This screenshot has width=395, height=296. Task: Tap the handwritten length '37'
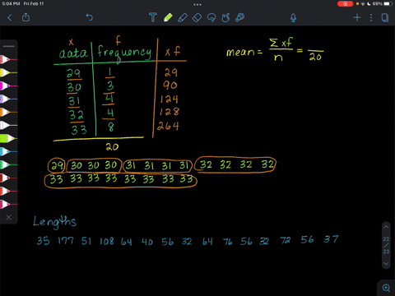[331, 239]
